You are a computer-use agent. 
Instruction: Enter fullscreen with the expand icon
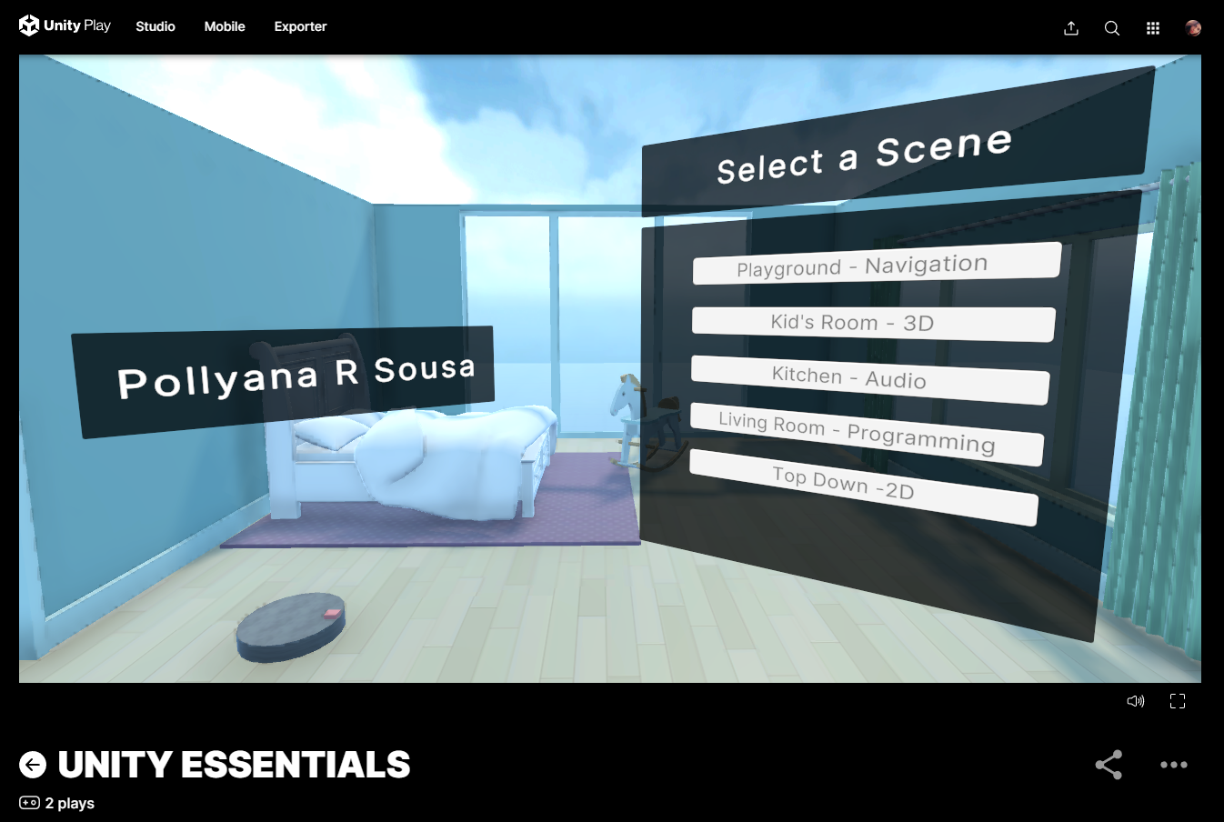click(1178, 701)
